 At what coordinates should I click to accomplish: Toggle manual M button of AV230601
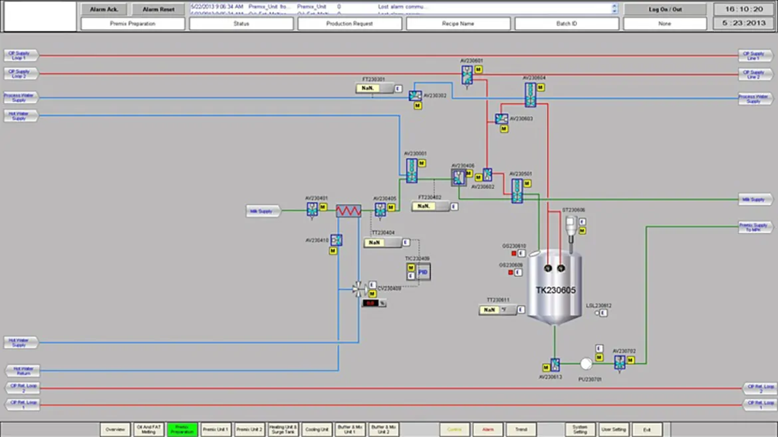pos(478,70)
